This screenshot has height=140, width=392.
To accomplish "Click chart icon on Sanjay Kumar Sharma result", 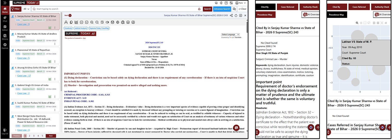I will click(50, 28).
